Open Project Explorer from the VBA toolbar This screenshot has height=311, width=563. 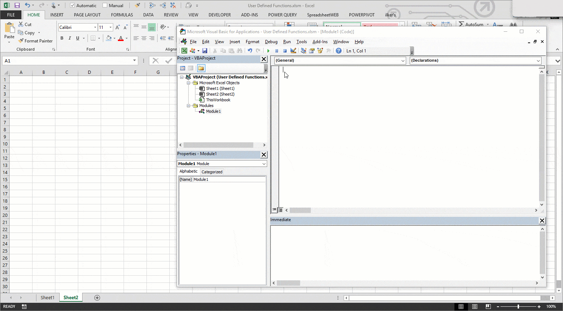(x=304, y=51)
